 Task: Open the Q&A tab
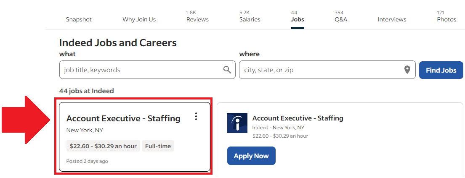coord(341,16)
